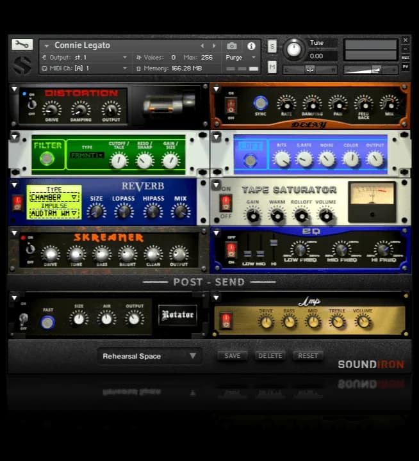The width and height of the screenshot is (419, 461).
Task: Switch the Amp red power rocker
Action: pyautogui.click(x=226, y=320)
